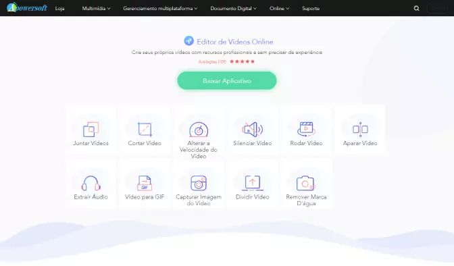
Task: Choose the Silenciar Vídeo speaker icon
Action: (x=253, y=129)
